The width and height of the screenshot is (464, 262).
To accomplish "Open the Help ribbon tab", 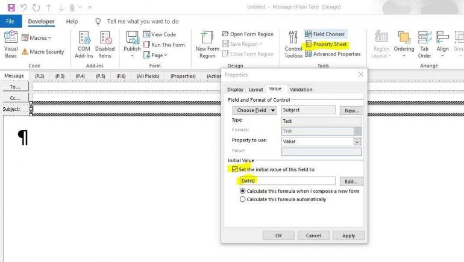I will 72,21.
